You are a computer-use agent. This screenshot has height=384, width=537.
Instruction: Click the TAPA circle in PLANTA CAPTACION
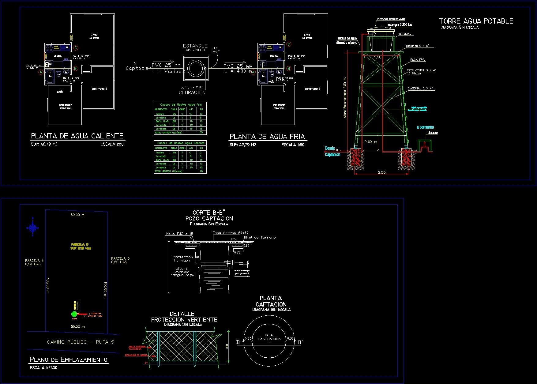(269, 339)
